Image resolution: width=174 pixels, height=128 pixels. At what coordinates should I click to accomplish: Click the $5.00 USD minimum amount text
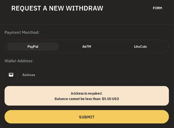coord(110,99)
